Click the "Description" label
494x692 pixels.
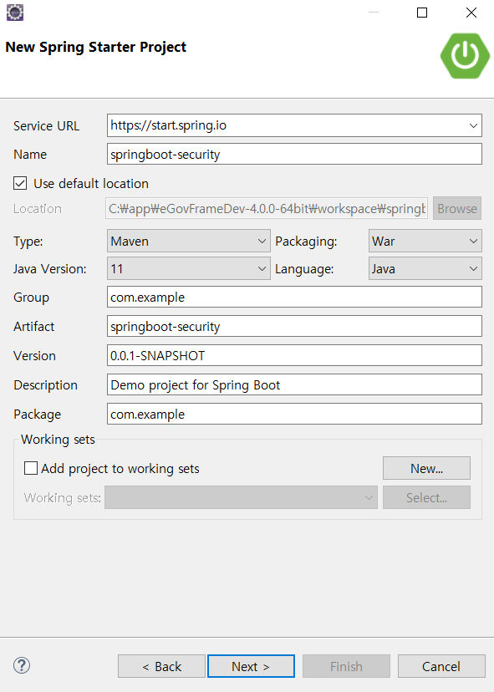[45, 385]
